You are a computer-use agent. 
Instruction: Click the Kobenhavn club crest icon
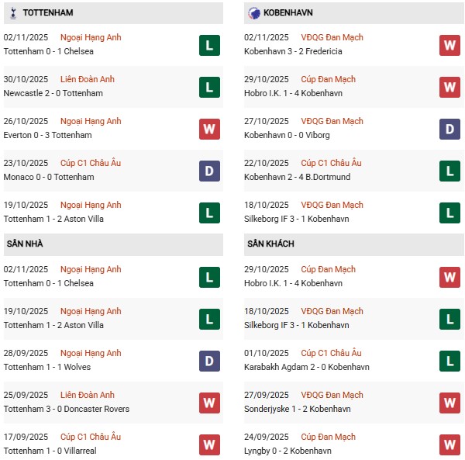pyautogui.click(x=253, y=12)
